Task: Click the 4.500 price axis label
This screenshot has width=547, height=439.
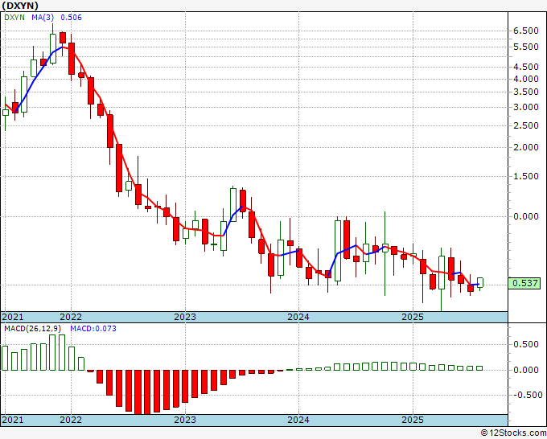Action: pyautogui.click(x=526, y=67)
